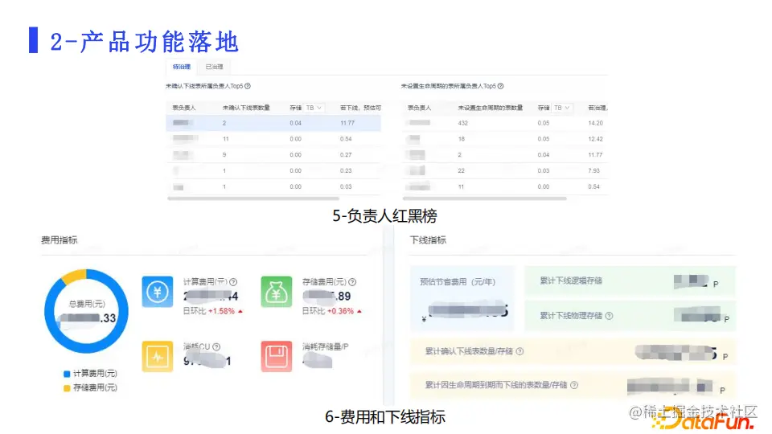Click help icon next to 累计下线物理存储
Viewport: 772px width, 434px height.
pos(609,316)
